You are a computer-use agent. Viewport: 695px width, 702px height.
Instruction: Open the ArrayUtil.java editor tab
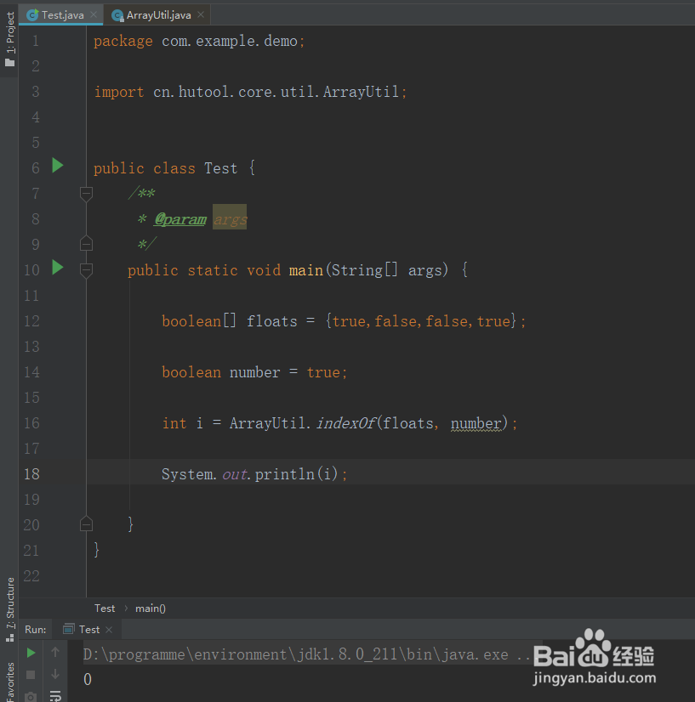tap(158, 15)
